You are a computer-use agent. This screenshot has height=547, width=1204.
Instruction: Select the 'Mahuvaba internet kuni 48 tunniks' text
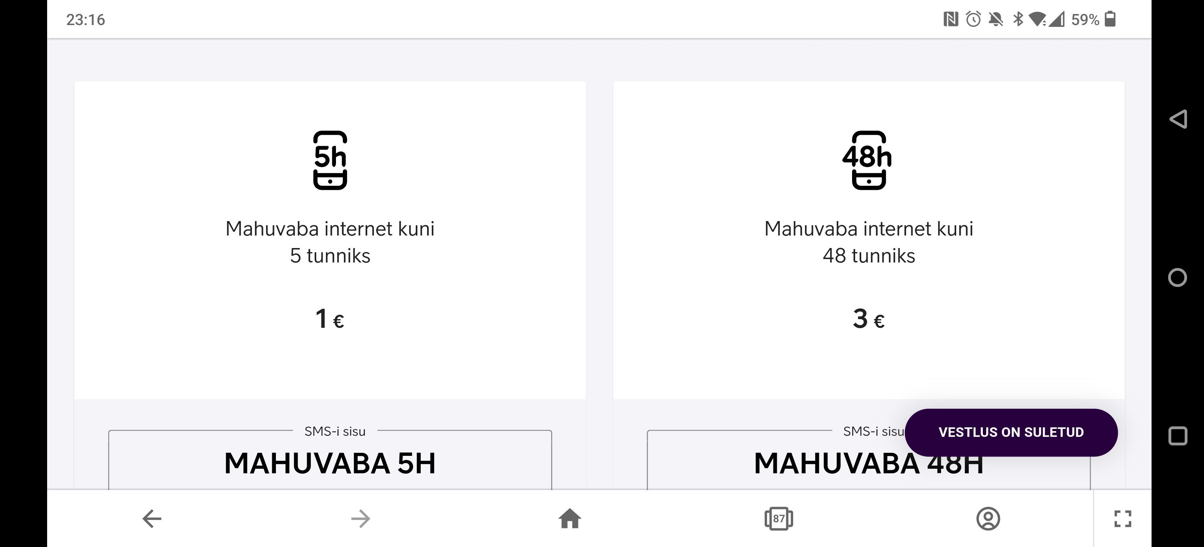(x=868, y=242)
